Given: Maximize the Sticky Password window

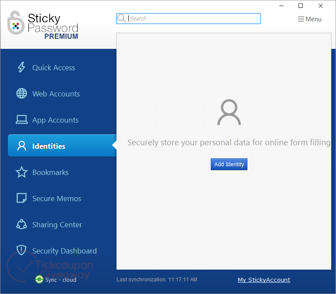Looking at the screenshot, I should click(300, 6).
